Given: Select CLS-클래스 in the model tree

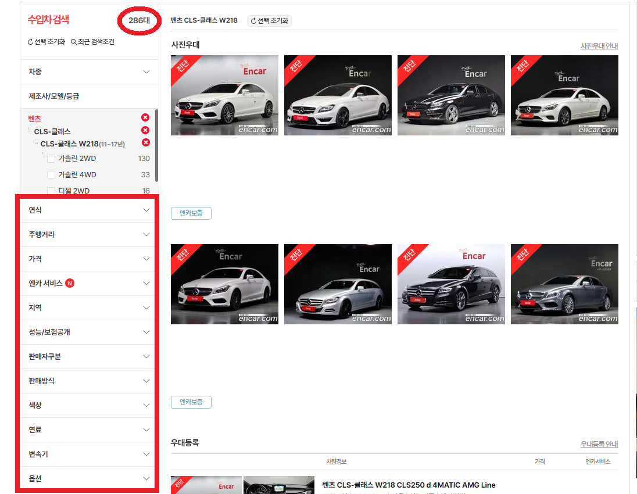Looking at the screenshot, I should click(x=52, y=131).
